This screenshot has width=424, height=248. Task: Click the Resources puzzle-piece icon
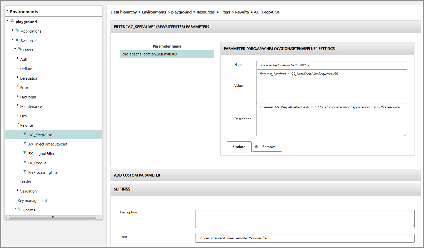pyautogui.click(x=17, y=40)
